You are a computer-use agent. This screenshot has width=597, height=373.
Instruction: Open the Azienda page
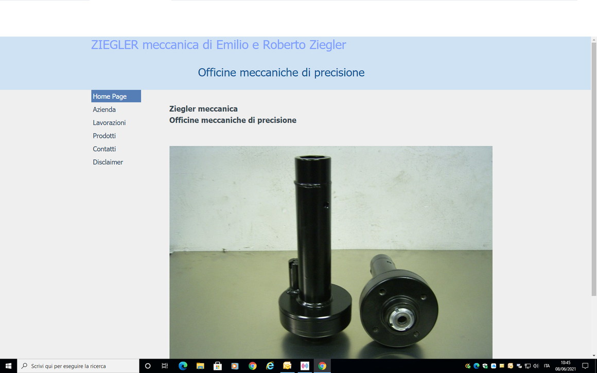point(104,110)
